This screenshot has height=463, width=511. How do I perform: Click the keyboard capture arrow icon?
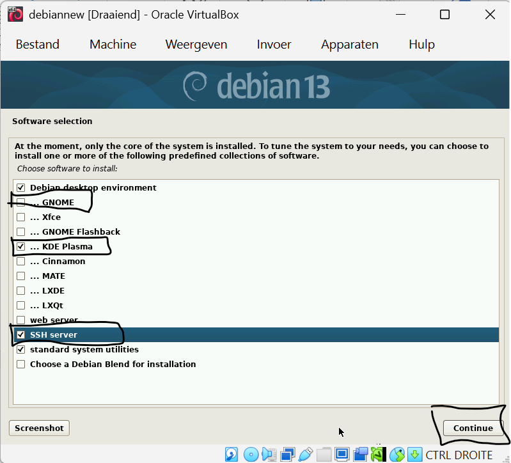point(414,455)
